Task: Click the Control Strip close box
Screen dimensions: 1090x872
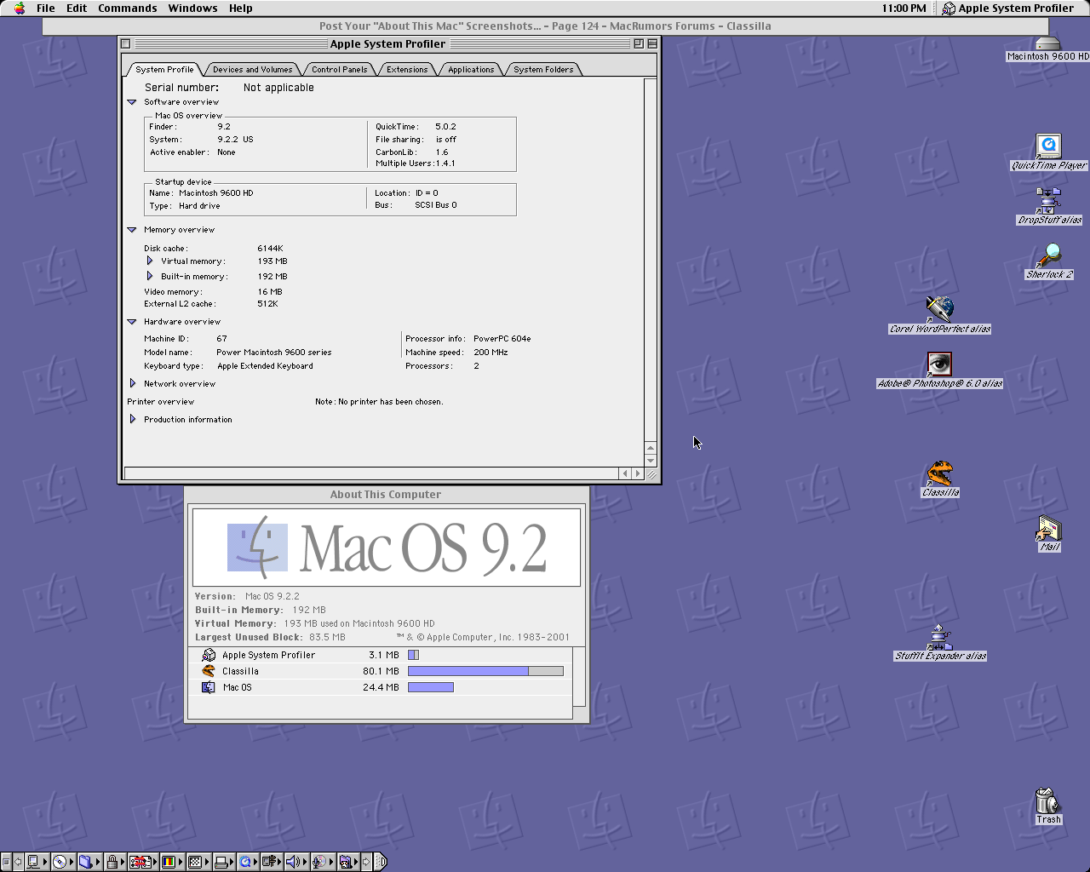Action: [x=6, y=862]
